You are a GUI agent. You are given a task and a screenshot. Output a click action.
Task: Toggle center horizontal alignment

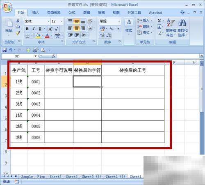click(x=76, y=28)
